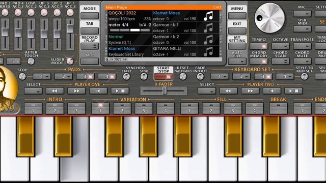Click the Q.T. button

90,62
